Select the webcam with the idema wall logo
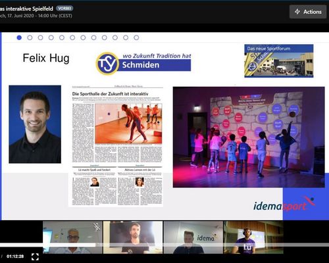329x263 pixels. (193, 237)
